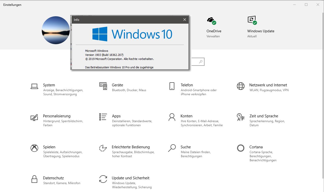Open the Zeit und Sprache heading

(264, 116)
